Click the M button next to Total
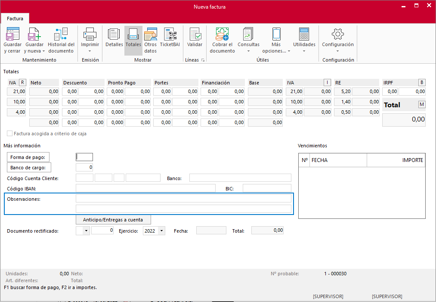The image size is (436, 302). [422, 104]
